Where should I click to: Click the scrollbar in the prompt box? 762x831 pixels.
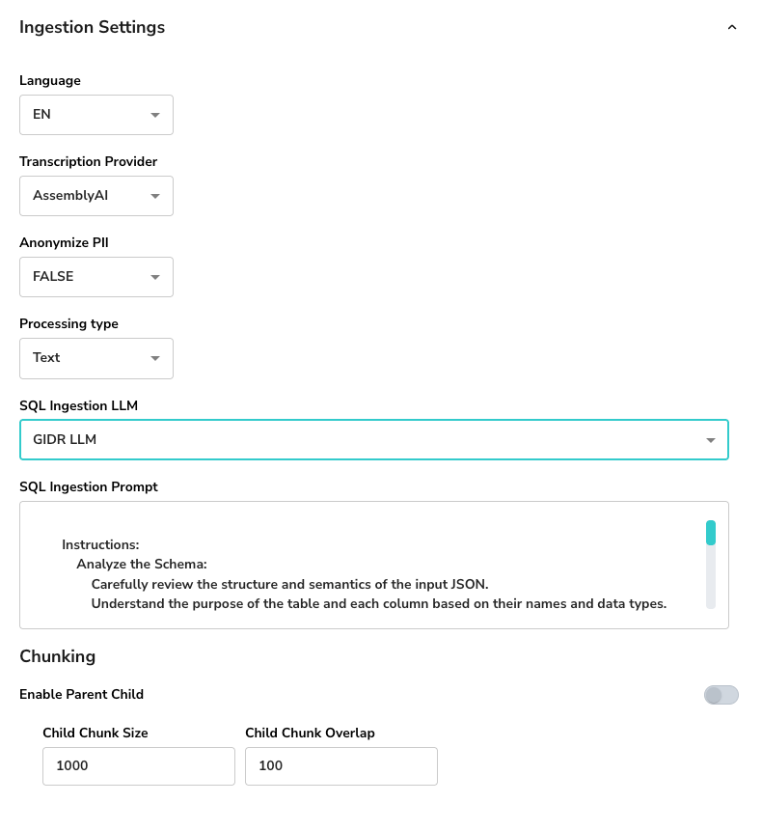[711, 533]
